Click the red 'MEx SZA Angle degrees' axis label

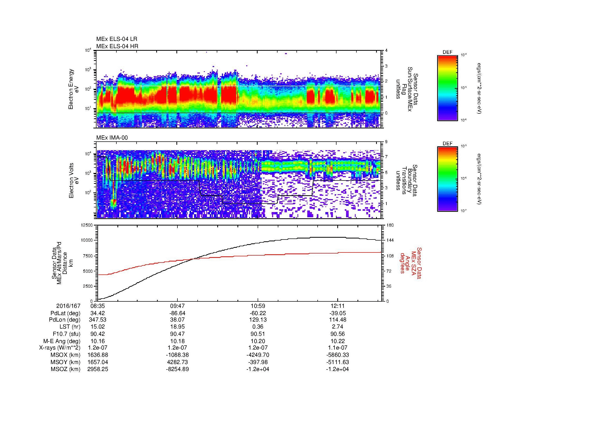tap(410, 263)
